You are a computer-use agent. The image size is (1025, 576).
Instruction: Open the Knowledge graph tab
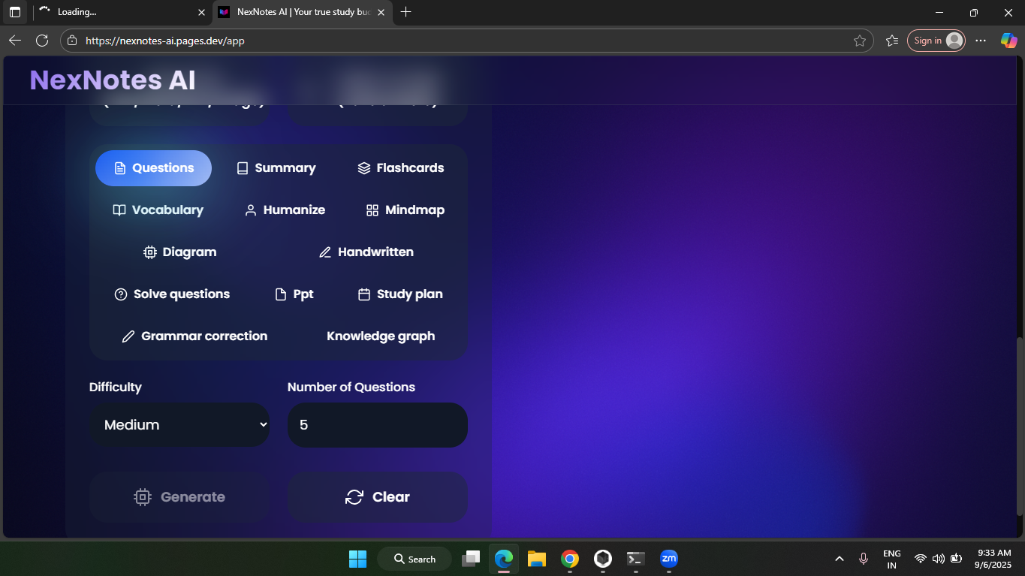(x=381, y=336)
